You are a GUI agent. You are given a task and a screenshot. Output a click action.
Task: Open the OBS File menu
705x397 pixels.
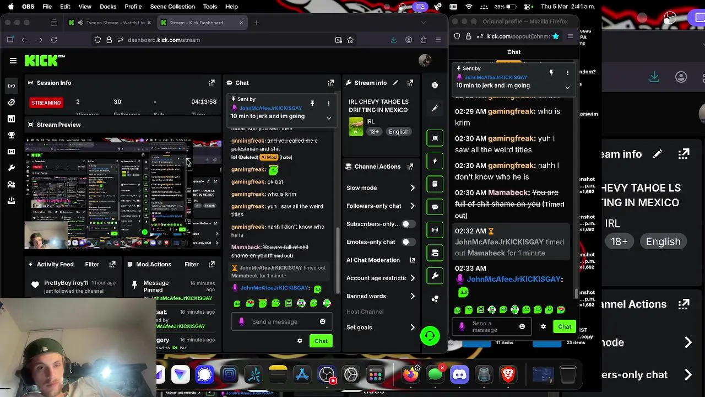point(47,7)
